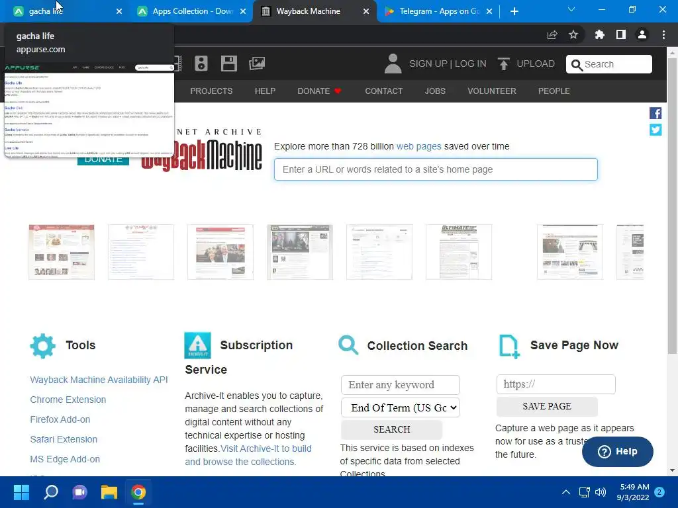Click Chrome icon in taskbar
The image size is (678, 508).
point(138,492)
